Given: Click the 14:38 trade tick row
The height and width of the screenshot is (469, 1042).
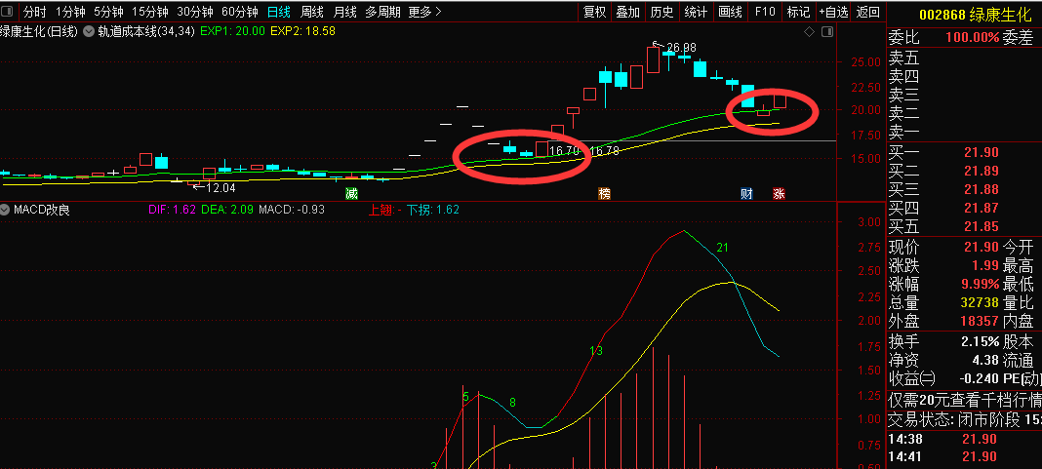Looking at the screenshot, I should (x=965, y=439).
